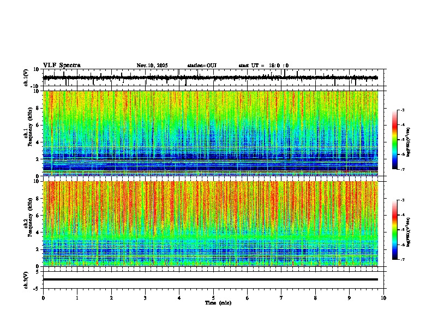Click the ch.1 log(PSD) color bar

point(395,140)
